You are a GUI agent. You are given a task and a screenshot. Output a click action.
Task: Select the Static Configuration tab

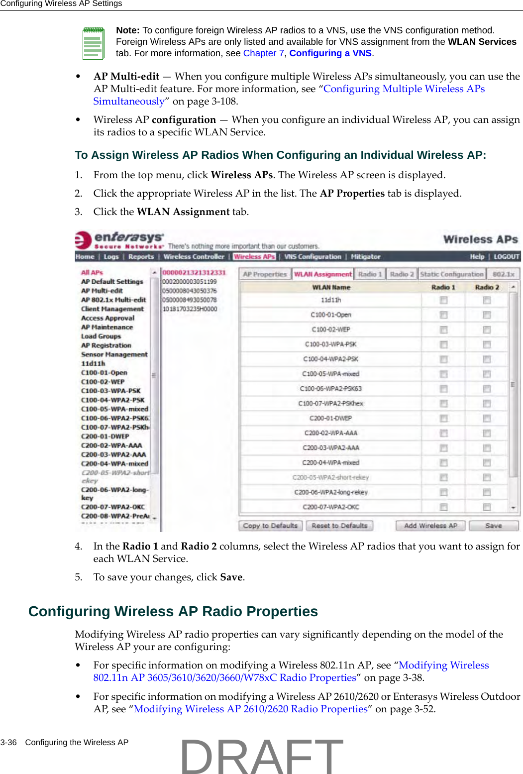tap(452, 274)
